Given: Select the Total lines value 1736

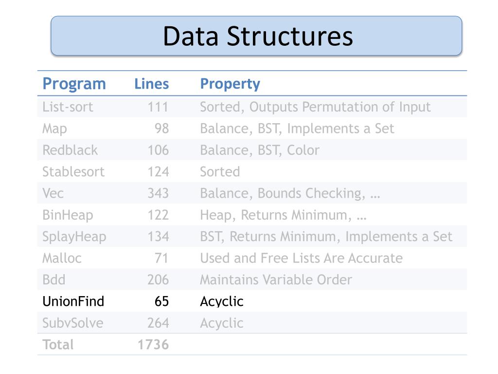Looking at the screenshot, I should pos(153,345).
